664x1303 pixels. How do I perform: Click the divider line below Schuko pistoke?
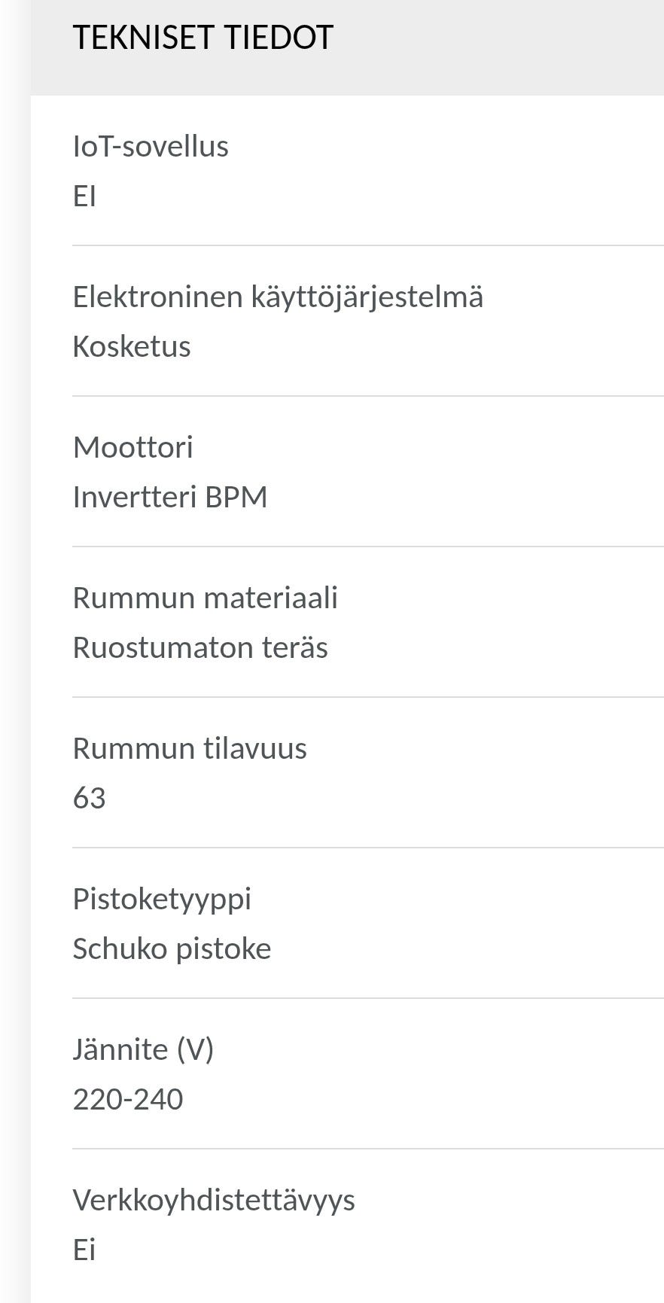(367, 998)
